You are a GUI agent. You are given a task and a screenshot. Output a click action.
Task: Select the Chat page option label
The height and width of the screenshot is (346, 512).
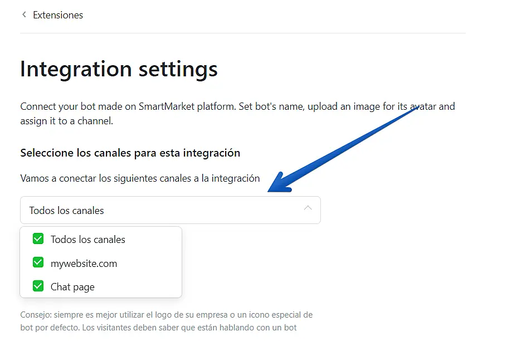72,287
